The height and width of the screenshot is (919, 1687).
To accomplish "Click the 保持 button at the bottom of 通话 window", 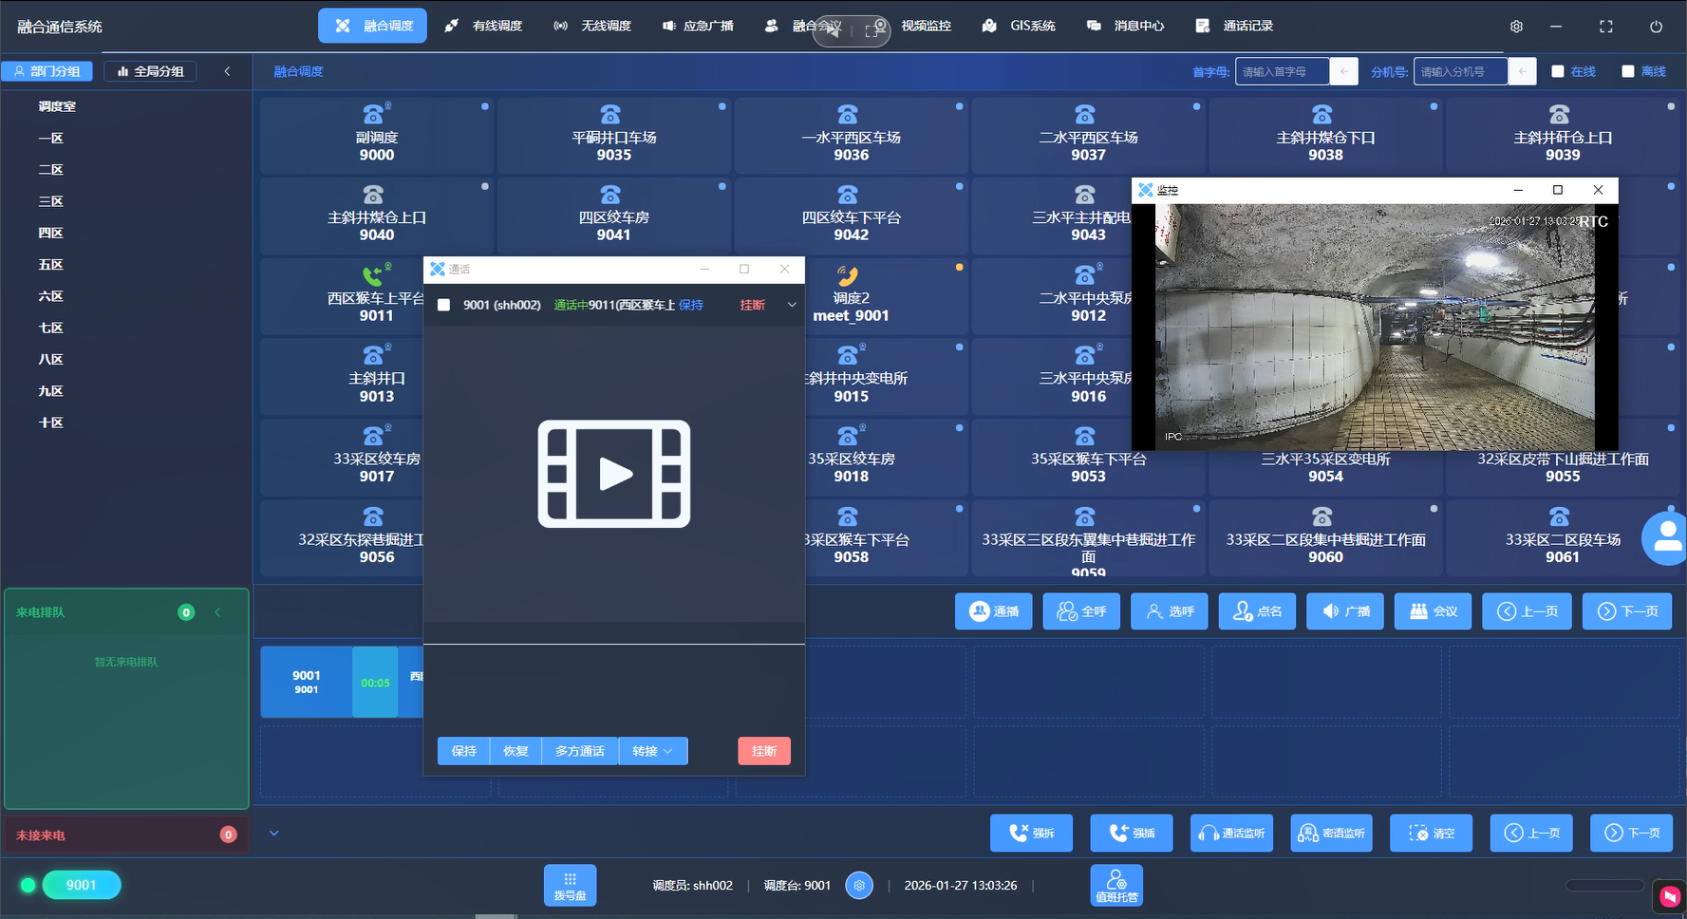I will coord(464,751).
